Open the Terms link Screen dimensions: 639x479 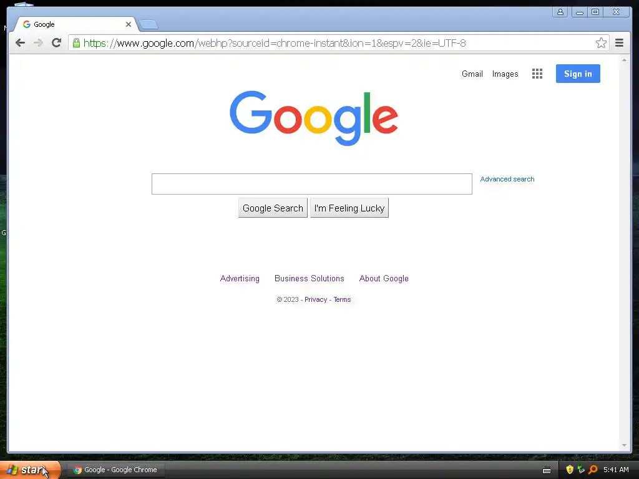(343, 299)
